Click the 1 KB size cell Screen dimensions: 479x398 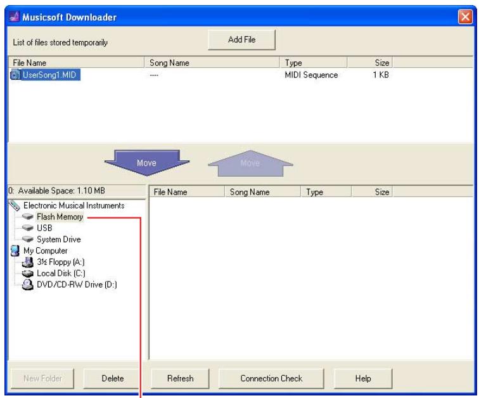point(381,75)
